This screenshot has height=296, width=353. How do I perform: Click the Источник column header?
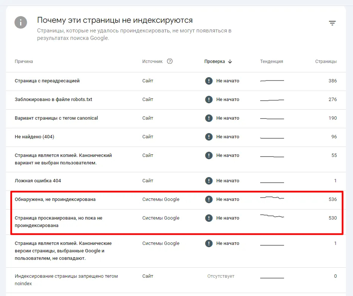point(152,62)
